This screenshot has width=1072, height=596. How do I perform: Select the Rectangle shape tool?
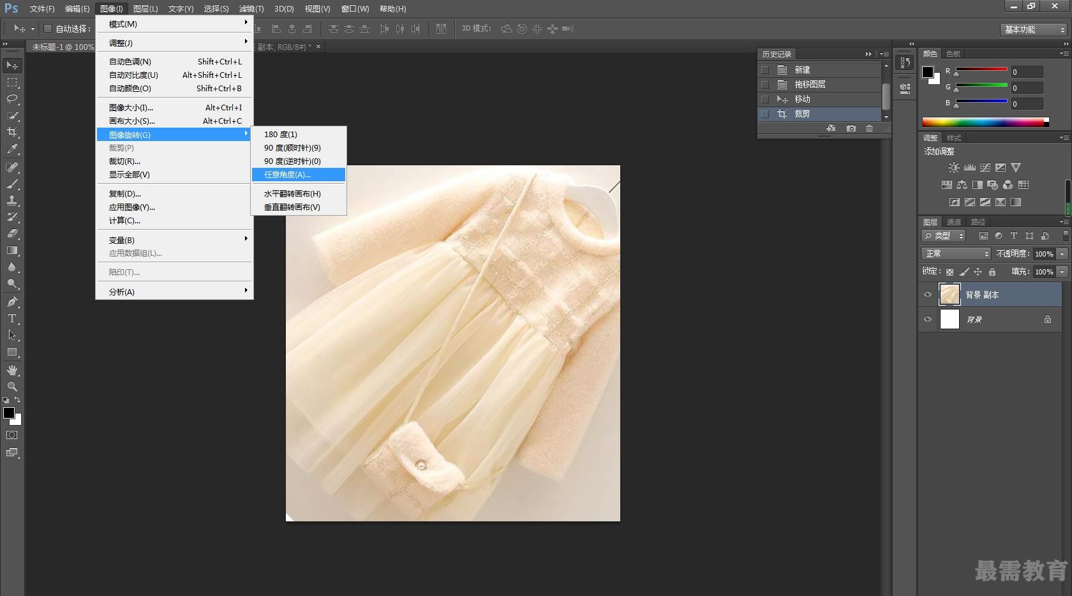tap(12, 352)
